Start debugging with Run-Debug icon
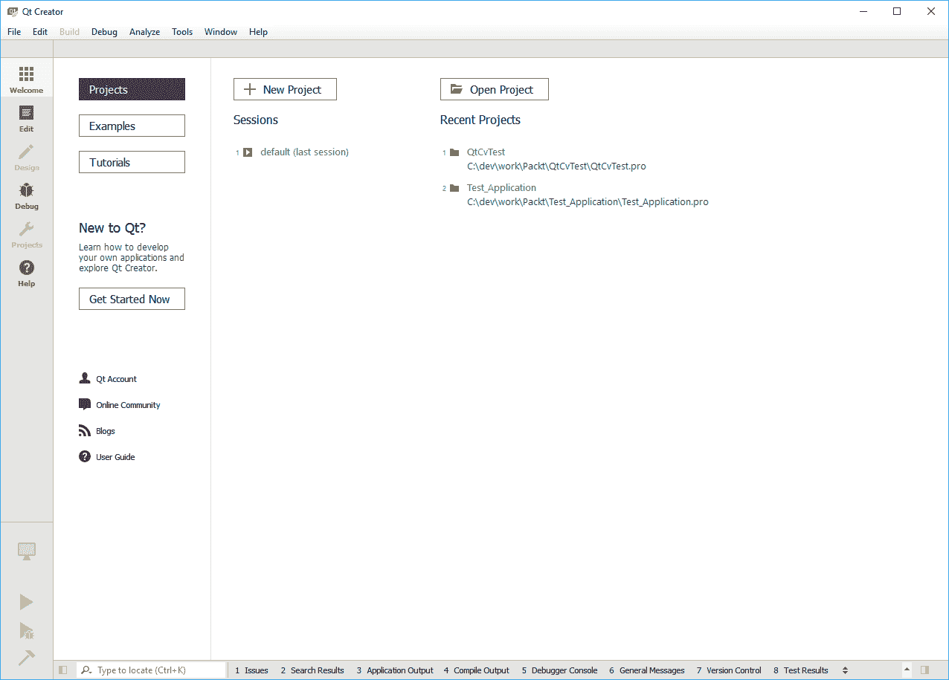949x680 pixels. point(26,631)
